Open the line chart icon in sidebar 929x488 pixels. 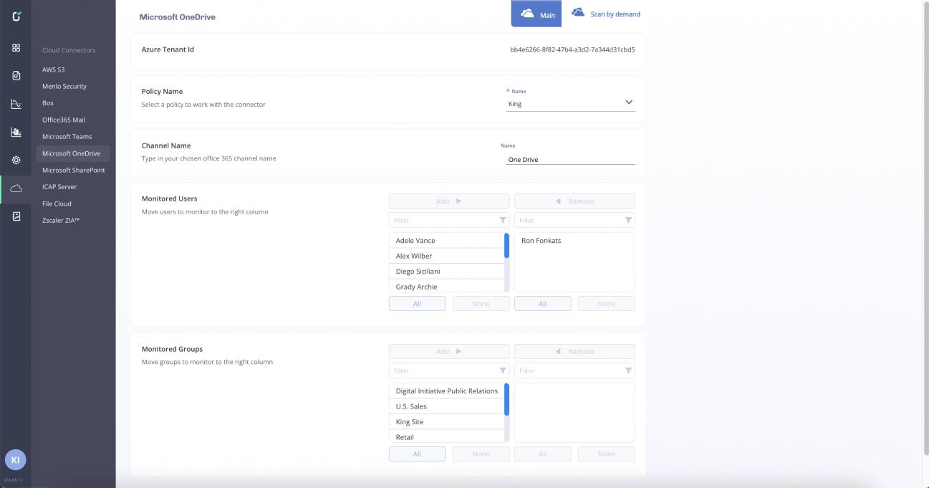(x=16, y=104)
